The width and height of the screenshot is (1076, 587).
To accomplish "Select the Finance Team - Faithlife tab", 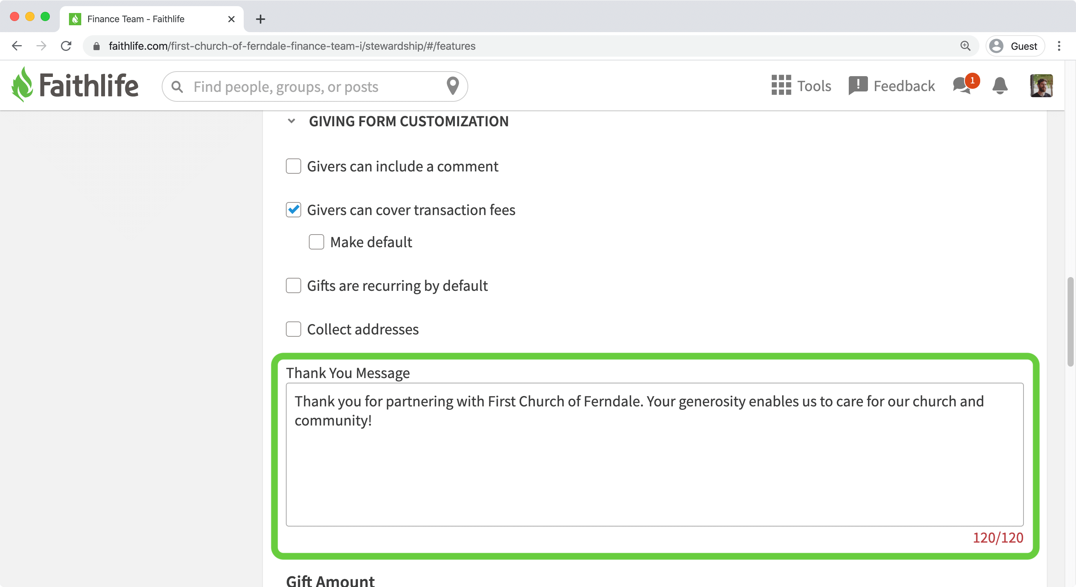I will point(152,19).
